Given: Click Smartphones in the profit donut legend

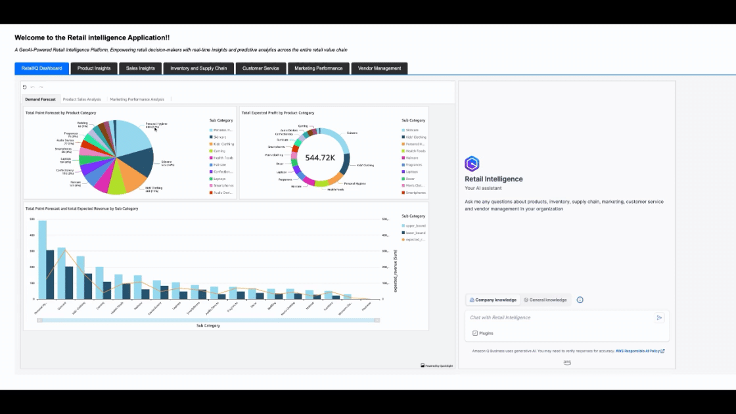Looking at the screenshot, I should [413, 193].
